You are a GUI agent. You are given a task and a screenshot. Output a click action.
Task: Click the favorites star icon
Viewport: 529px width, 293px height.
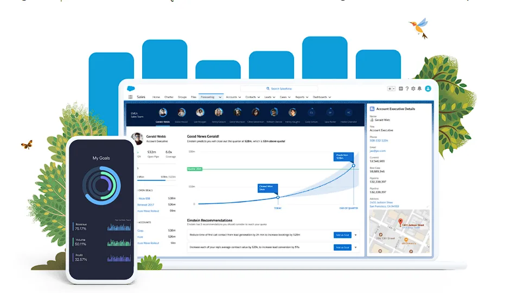(390, 88)
